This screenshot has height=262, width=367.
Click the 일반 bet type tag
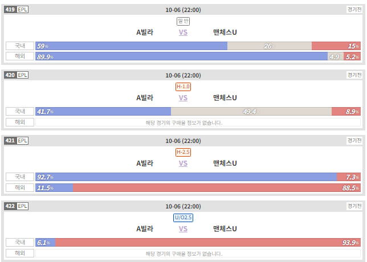point(183,21)
